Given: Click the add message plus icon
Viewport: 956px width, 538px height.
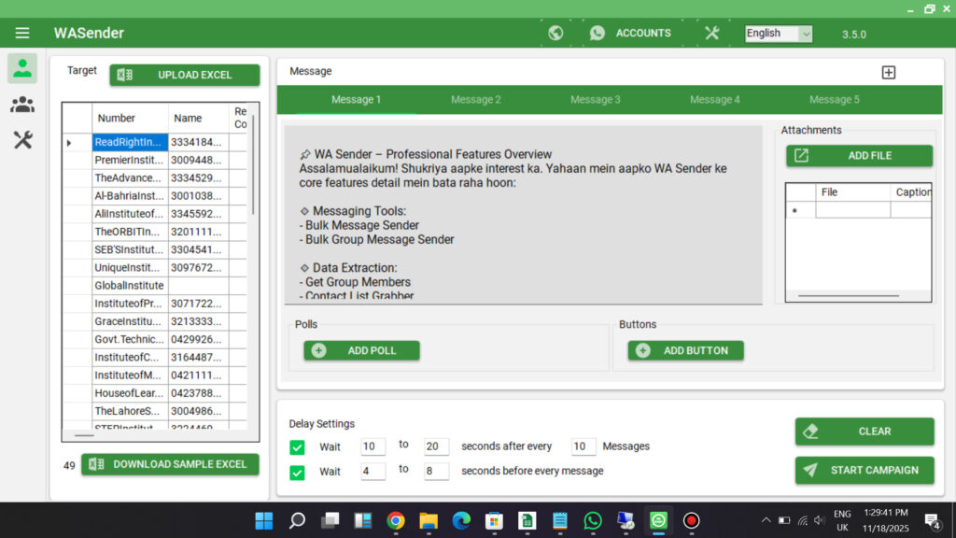Looking at the screenshot, I should (888, 72).
